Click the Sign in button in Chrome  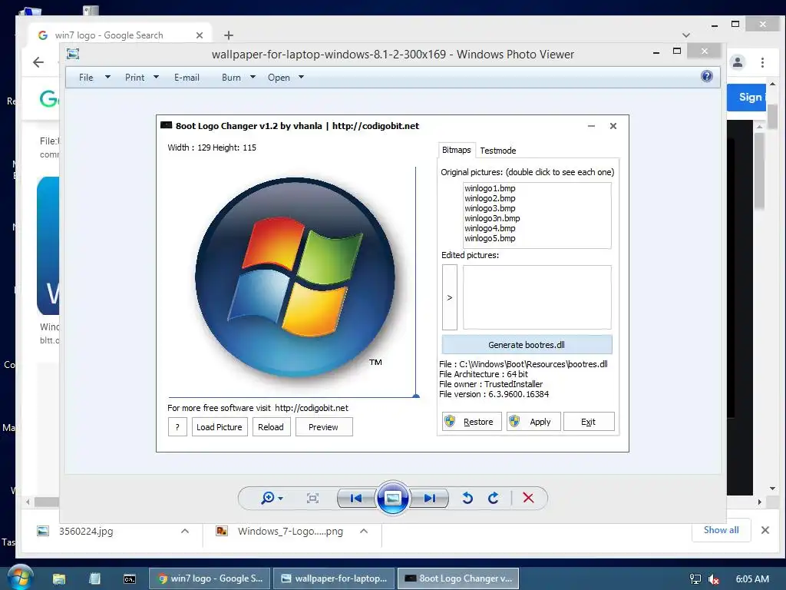tap(746, 98)
